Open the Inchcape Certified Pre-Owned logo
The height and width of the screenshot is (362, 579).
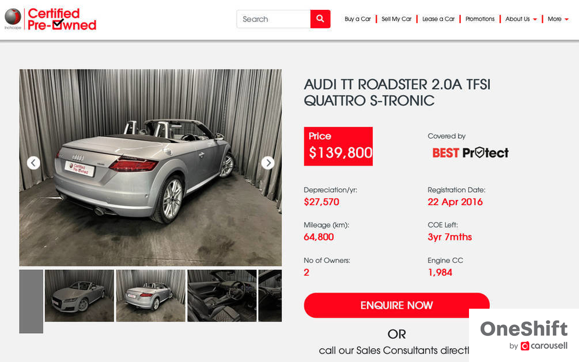(50, 19)
